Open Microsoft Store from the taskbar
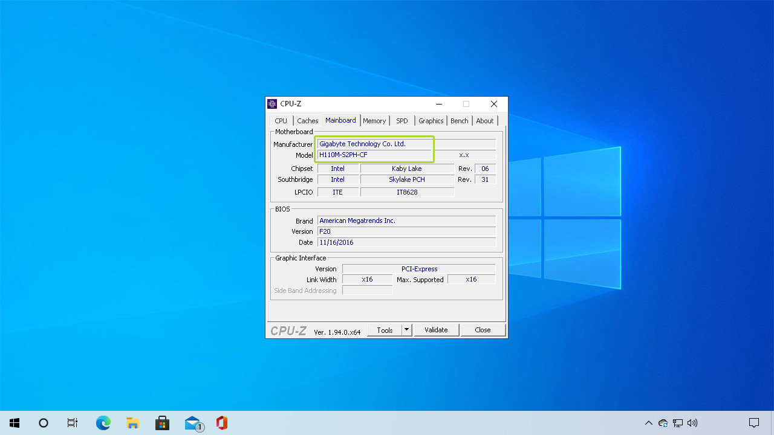Viewport: 774px width, 435px height. (162, 423)
